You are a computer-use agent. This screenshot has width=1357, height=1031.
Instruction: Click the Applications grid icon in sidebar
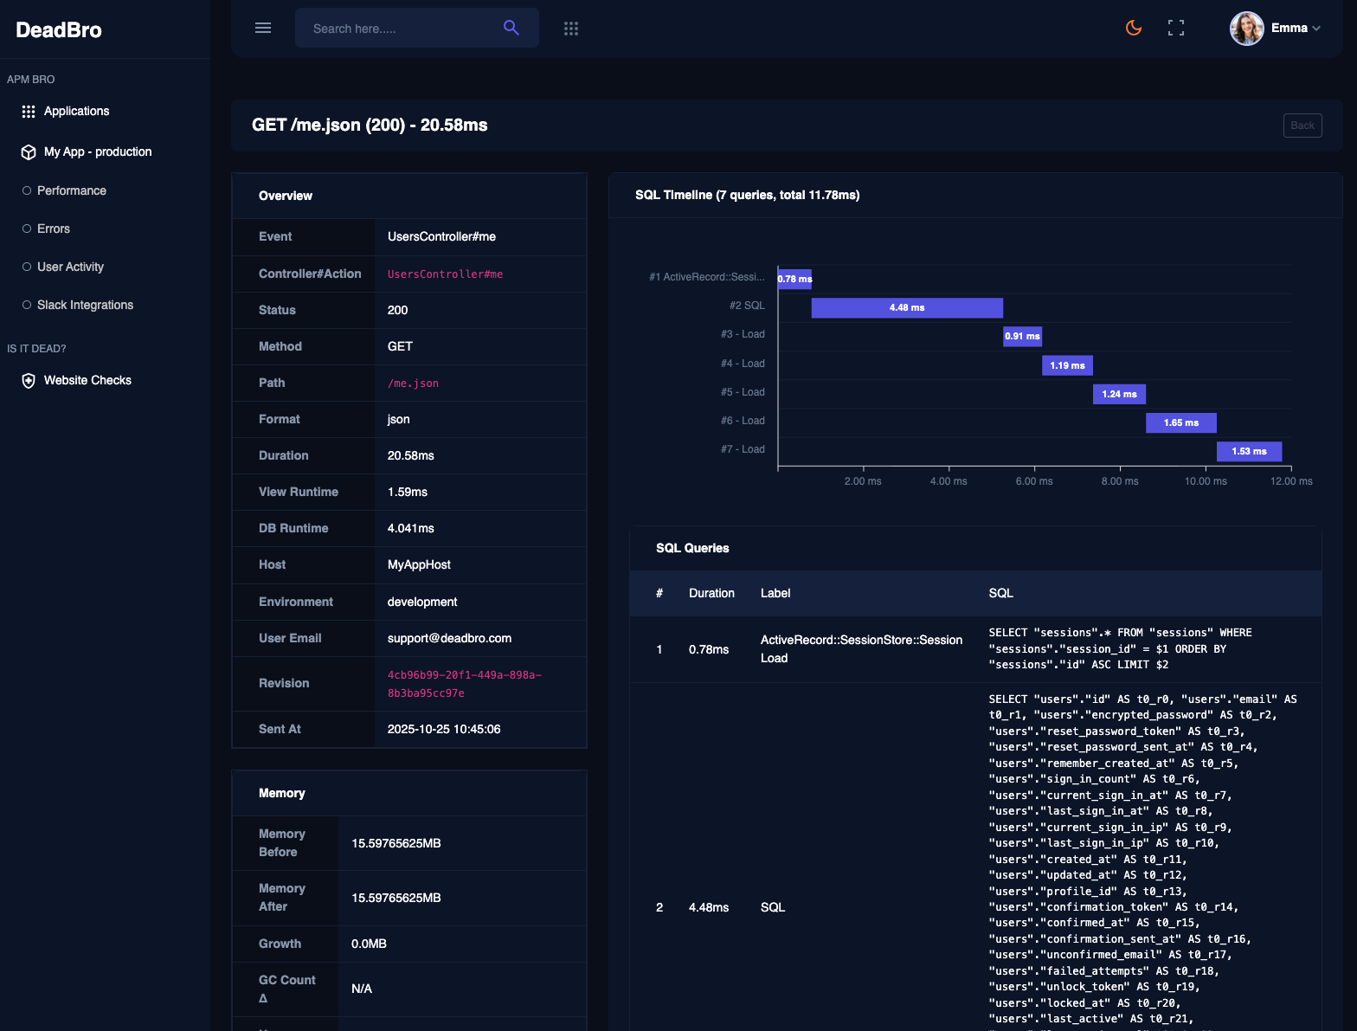click(29, 112)
